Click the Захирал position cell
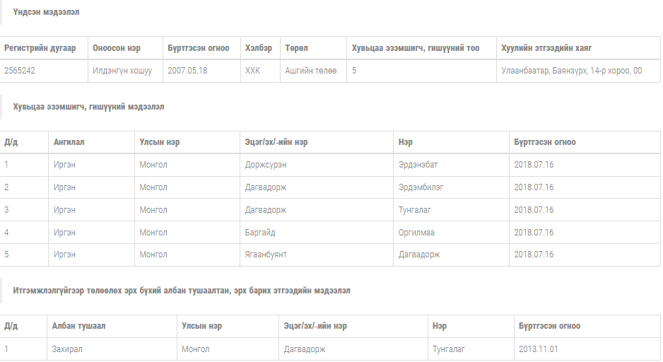 pyautogui.click(x=67, y=349)
